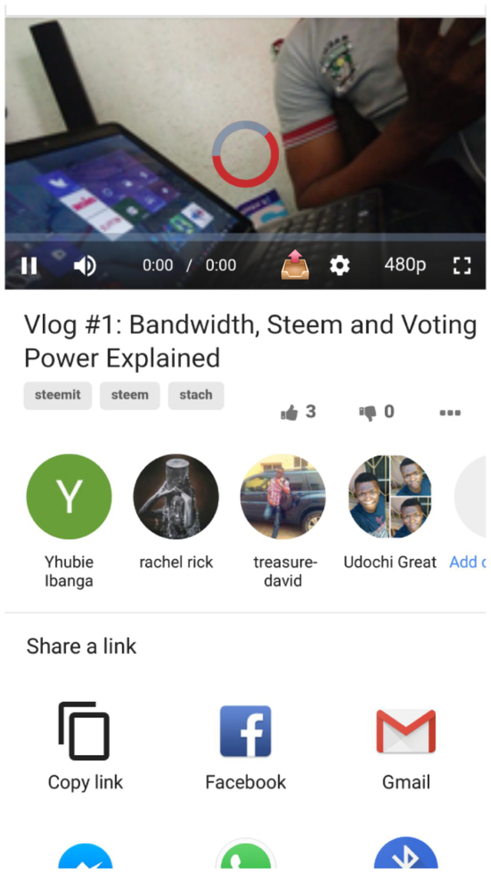
Task: Pause the video playback
Action: click(29, 266)
